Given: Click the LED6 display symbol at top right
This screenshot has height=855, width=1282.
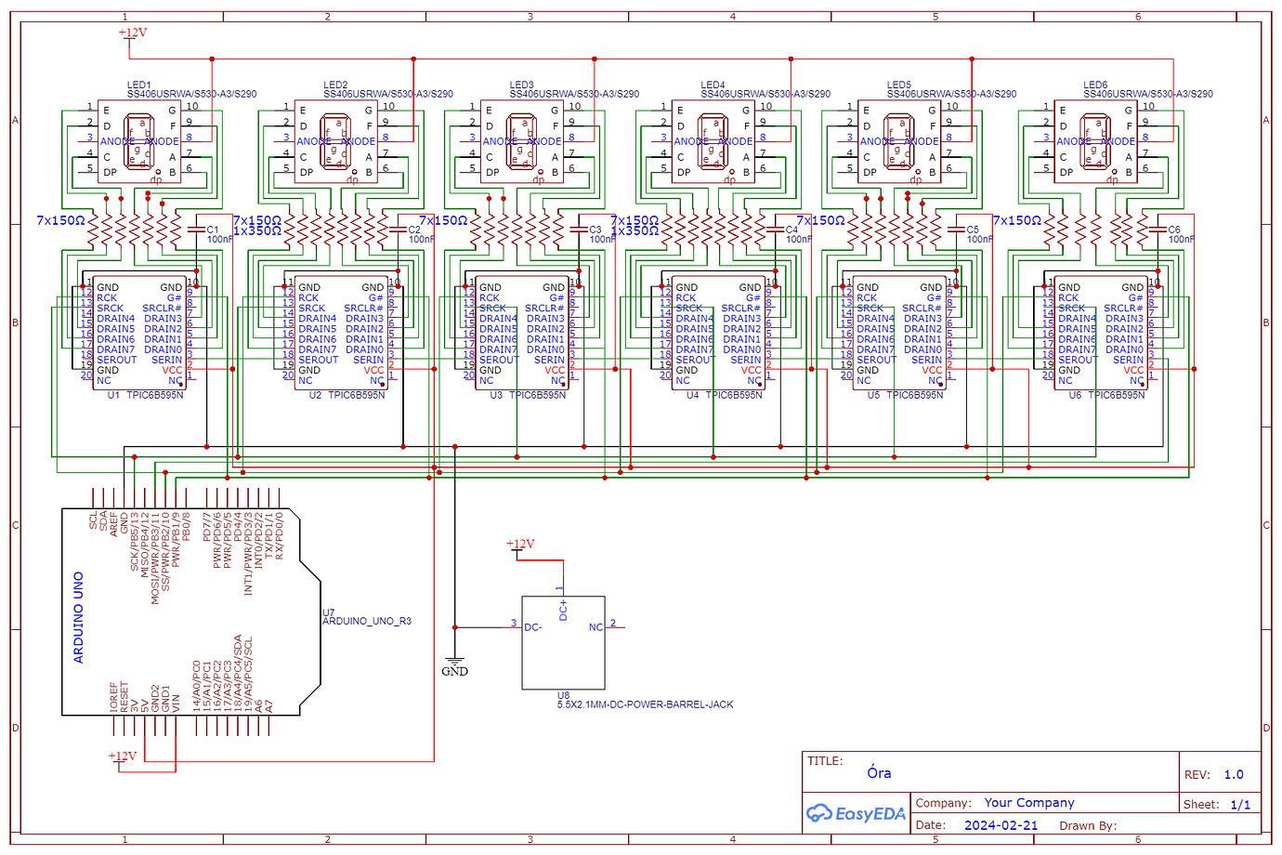Looking at the screenshot, I should [1096, 141].
